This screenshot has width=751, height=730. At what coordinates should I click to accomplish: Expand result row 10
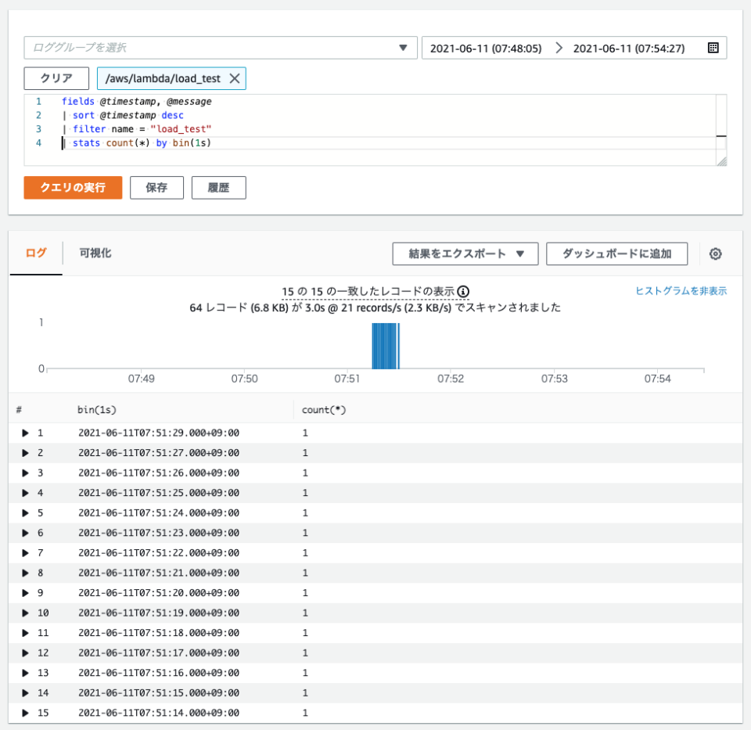(x=26, y=613)
